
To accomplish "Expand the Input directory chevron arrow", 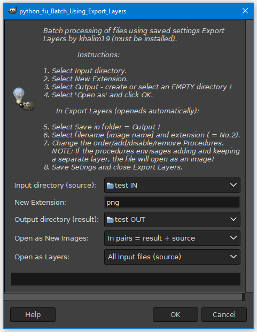I will pyautogui.click(x=233, y=185).
